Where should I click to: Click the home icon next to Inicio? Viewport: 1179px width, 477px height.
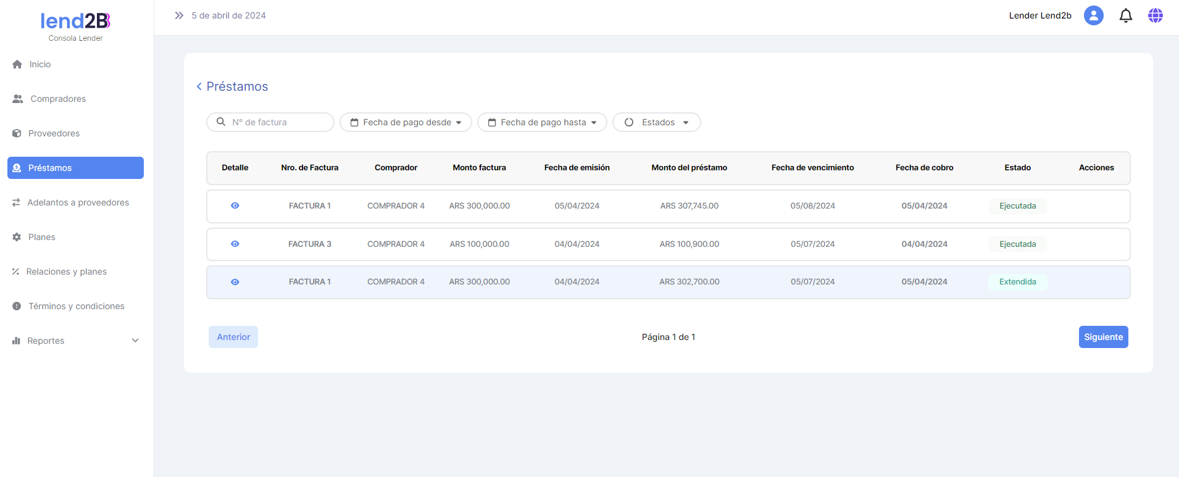(x=17, y=64)
